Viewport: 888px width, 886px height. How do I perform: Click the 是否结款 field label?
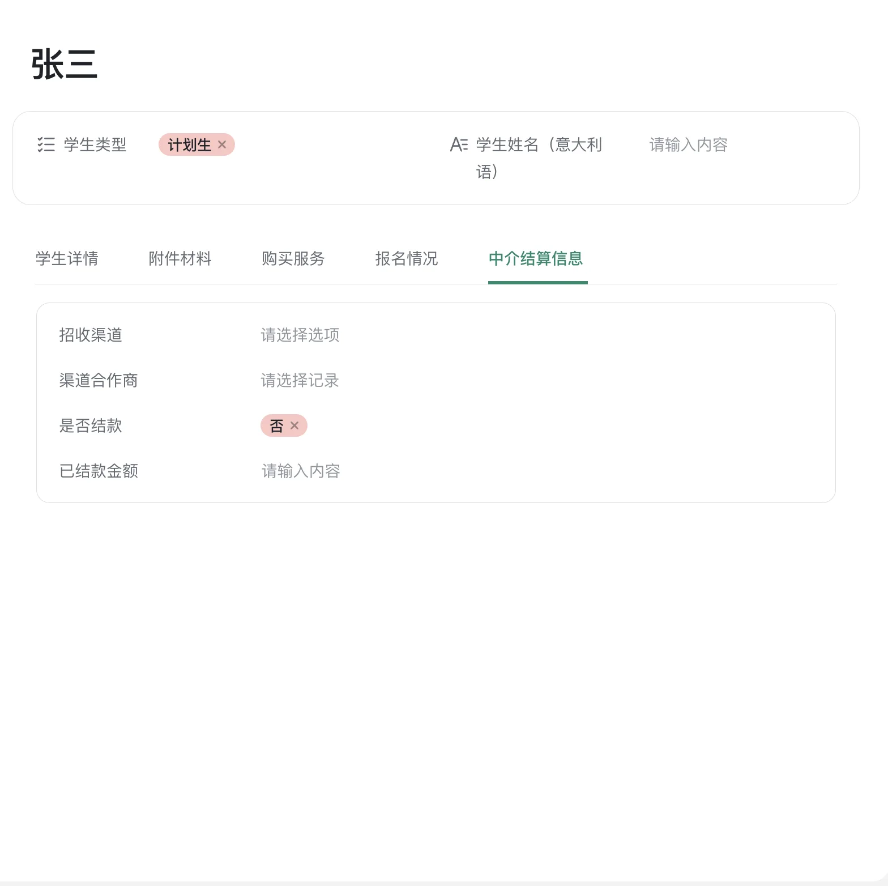pyautogui.click(x=91, y=425)
